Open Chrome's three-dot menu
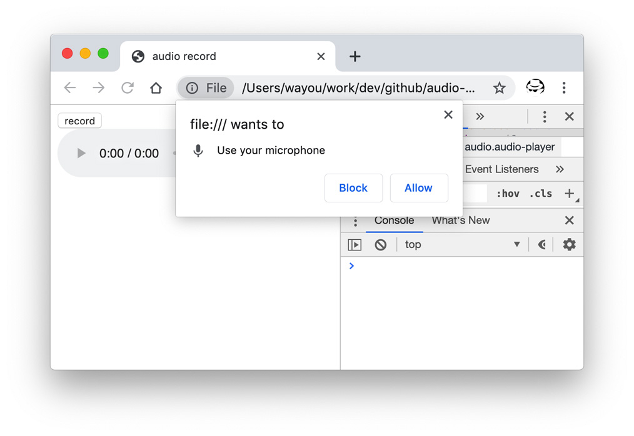Image resolution: width=634 pixels, height=436 pixels. [564, 87]
